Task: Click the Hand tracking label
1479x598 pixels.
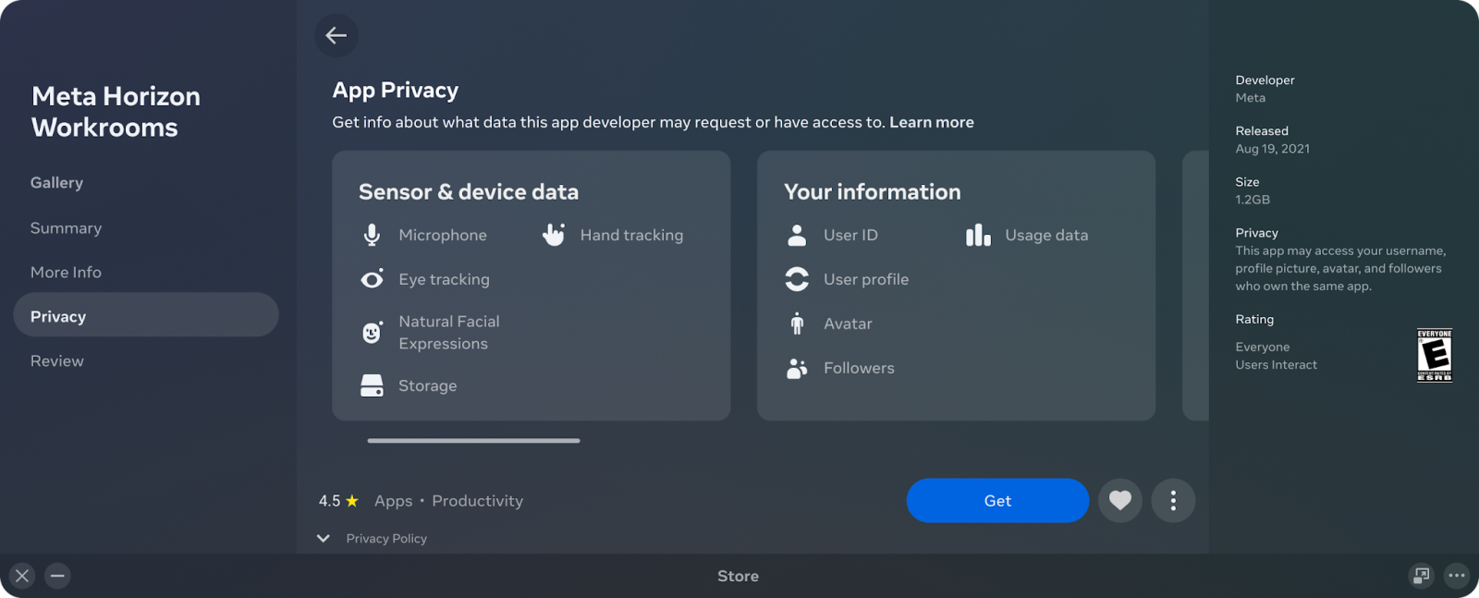Action: [x=631, y=236]
